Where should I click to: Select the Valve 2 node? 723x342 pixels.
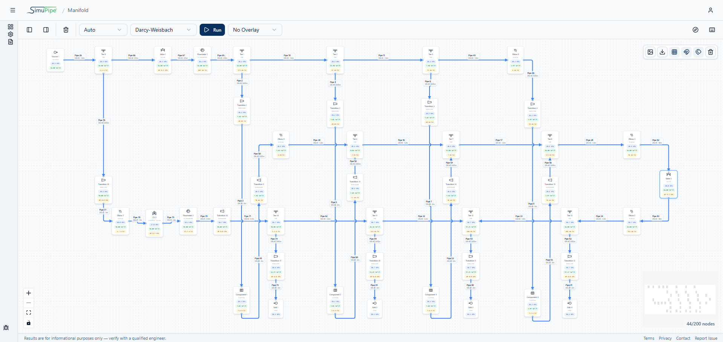pos(669,184)
